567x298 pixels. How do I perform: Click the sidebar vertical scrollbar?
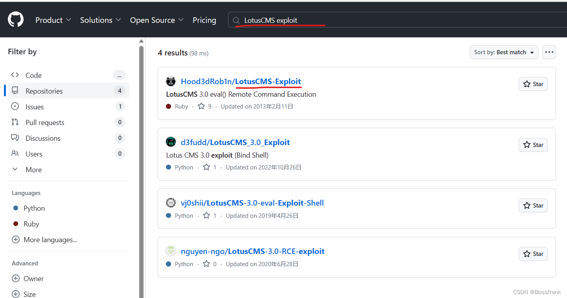141,172
